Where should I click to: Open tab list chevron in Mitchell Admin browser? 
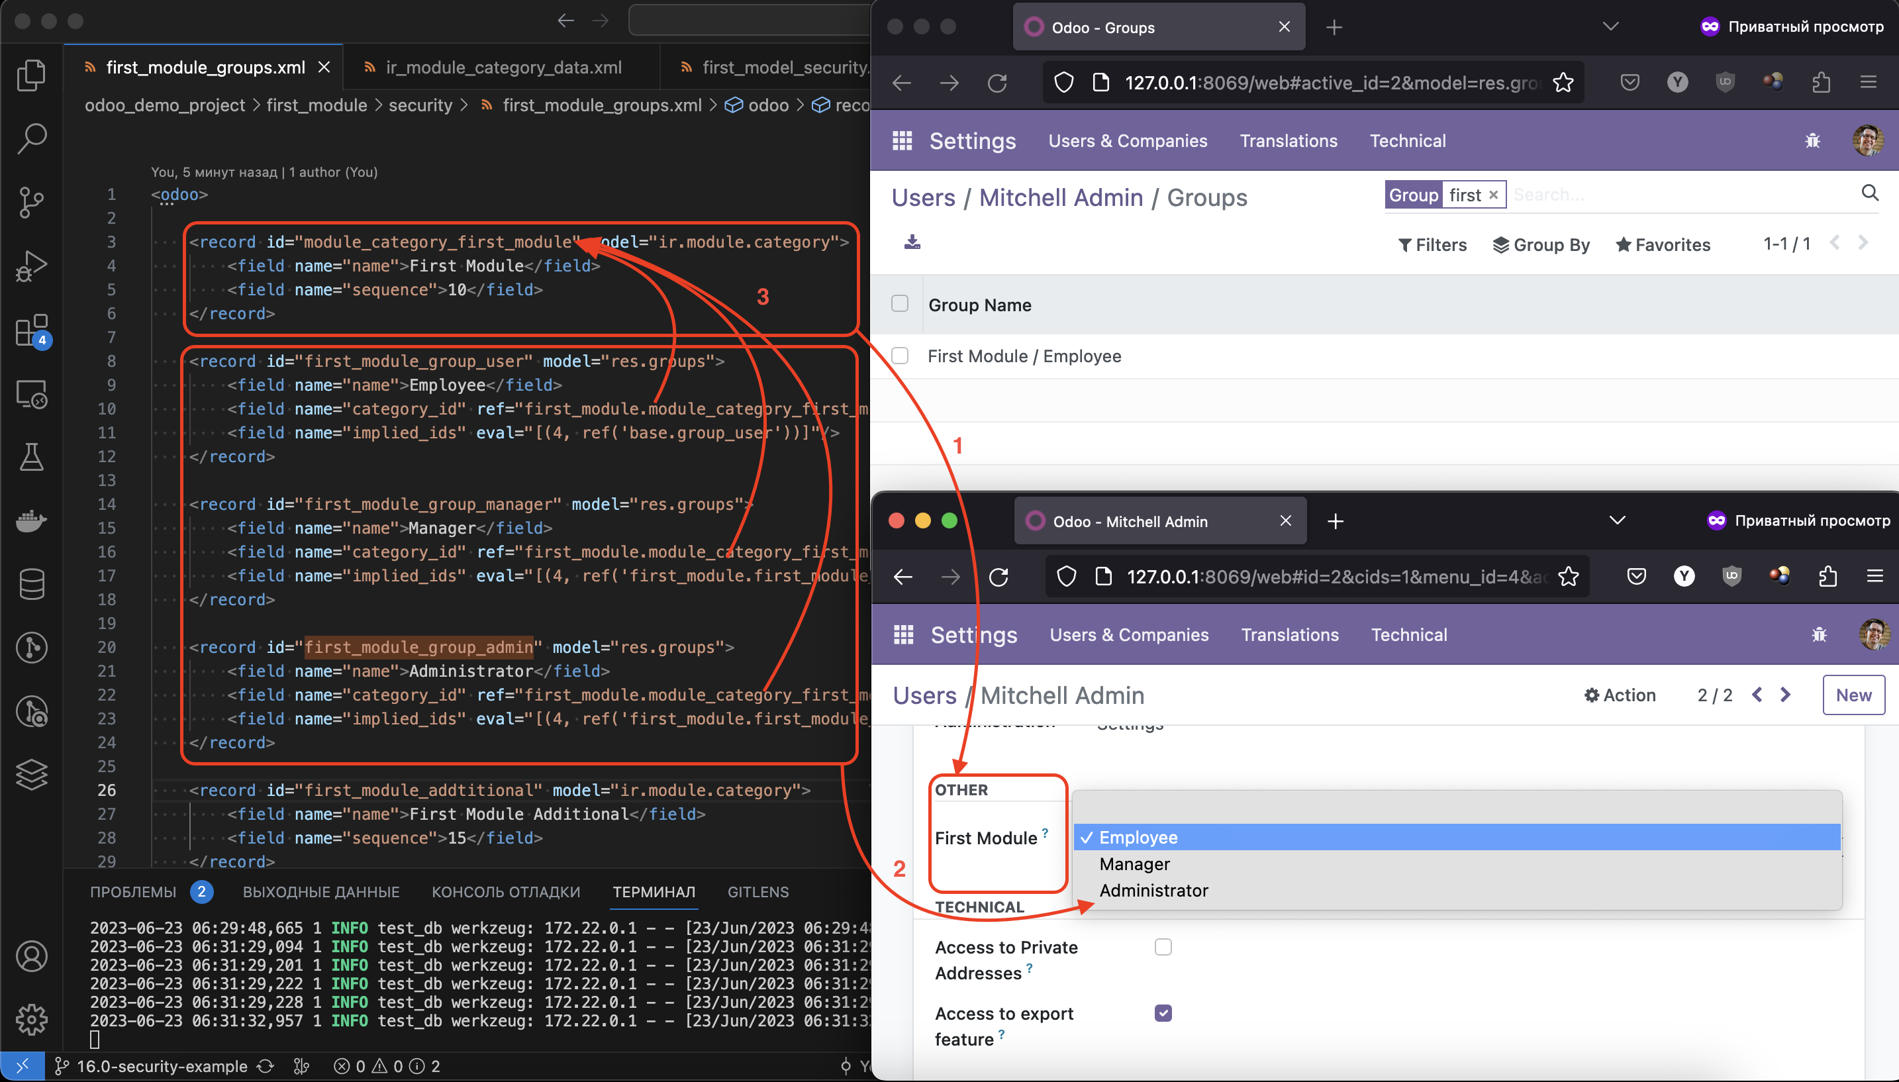click(x=1618, y=520)
